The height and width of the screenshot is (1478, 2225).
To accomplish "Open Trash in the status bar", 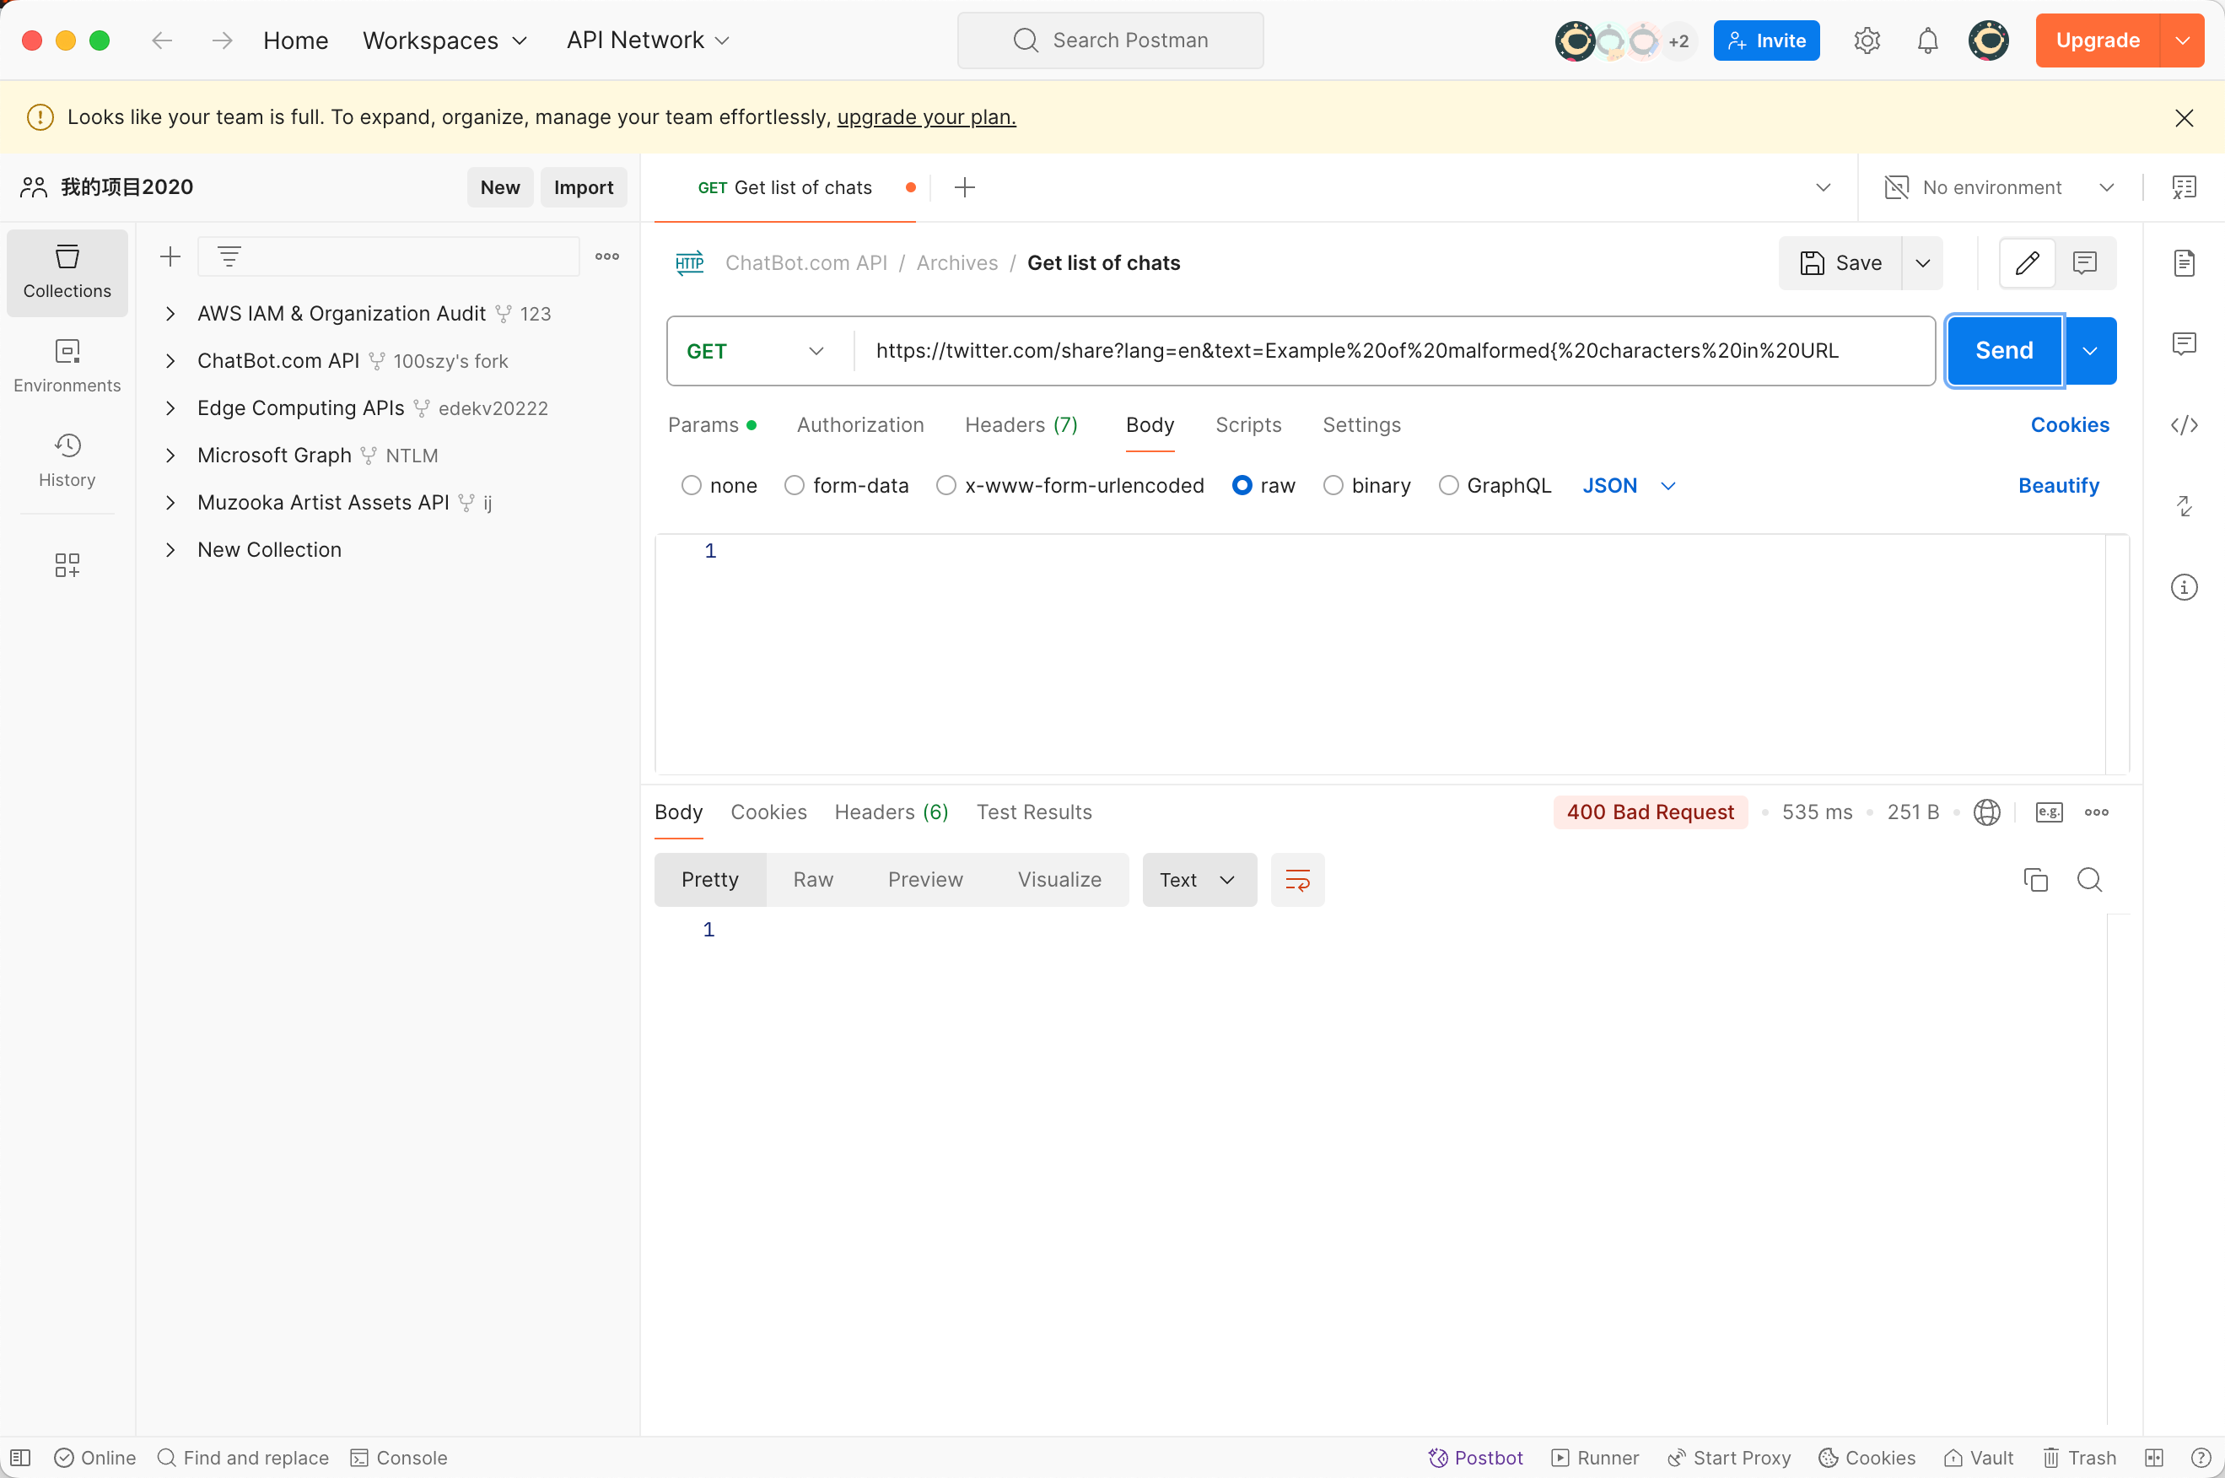I will point(2080,1459).
